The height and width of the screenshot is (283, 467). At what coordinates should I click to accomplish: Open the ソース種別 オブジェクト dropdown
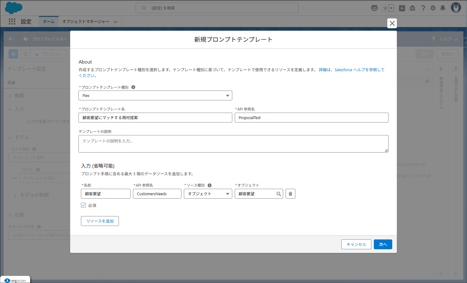[x=208, y=194]
